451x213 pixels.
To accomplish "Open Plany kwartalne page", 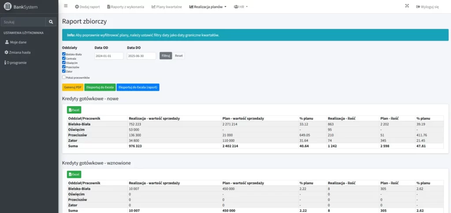I will coord(167,7).
